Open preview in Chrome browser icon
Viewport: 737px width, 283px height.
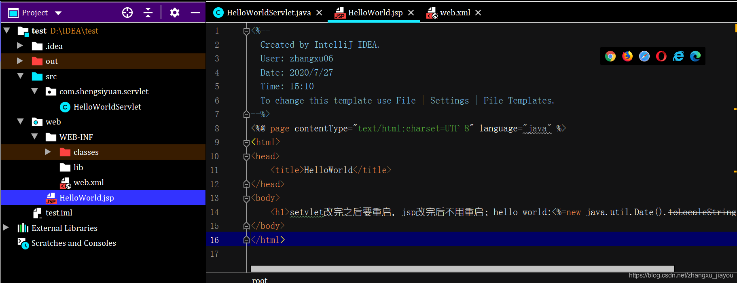(610, 56)
